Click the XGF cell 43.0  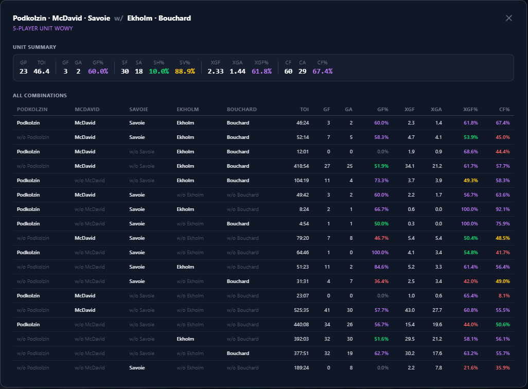410,310
